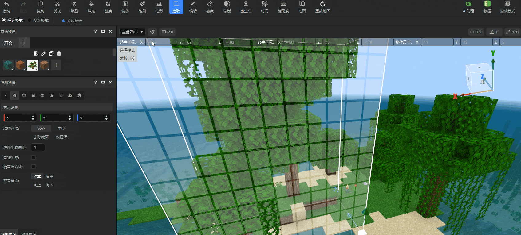The image size is (521, 235).
Task: Open the 预设1 material tab
Action: [x=9, y=43]
